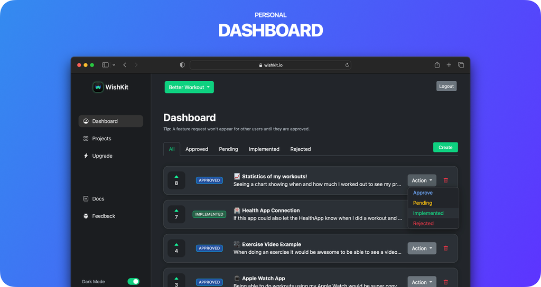The width and height of the screenshot is (541, 287).
Task: Open Action dropdown for Exercise Video Example
Action: 422,248
